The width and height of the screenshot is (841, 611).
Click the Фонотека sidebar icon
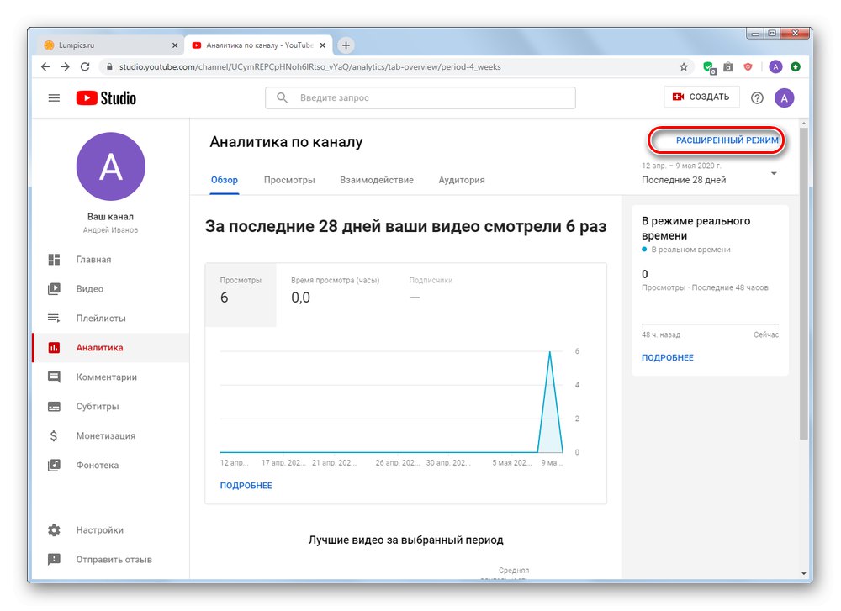pyautogui.click(x=54, y=466)
